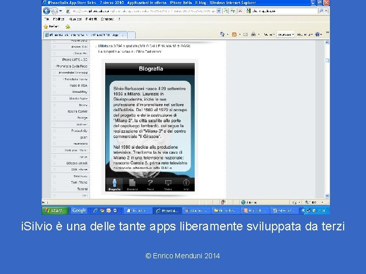Select the Frasi question mark icon
Viewport: 366px width, 274px height.
point(150,185)
